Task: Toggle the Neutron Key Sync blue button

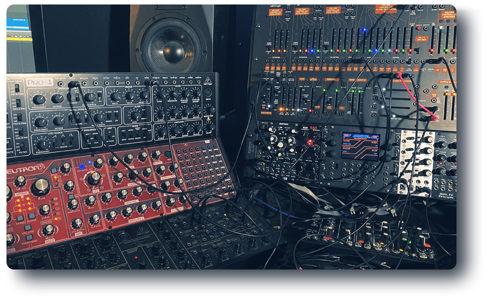Action: point(83,166)
